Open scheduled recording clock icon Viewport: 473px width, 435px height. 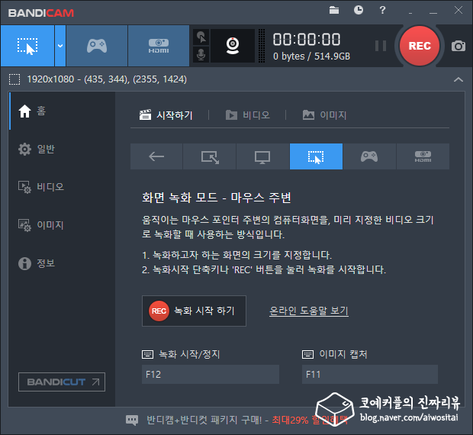point(359,10)
